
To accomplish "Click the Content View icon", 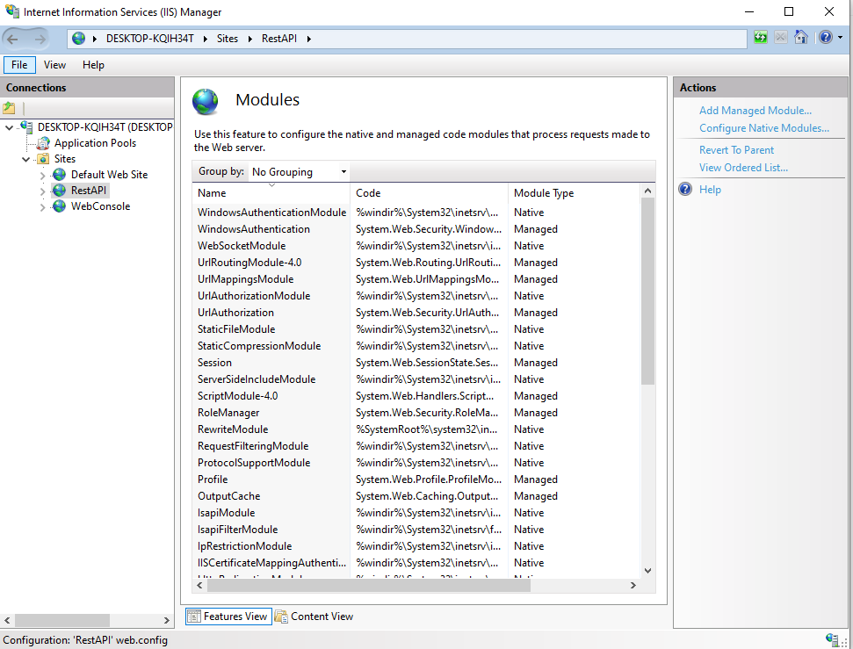I will coord(281,617).
